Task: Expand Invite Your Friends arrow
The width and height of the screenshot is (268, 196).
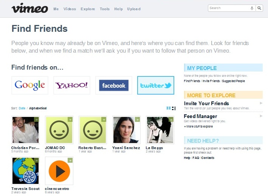Action: [x=261, y=103]
